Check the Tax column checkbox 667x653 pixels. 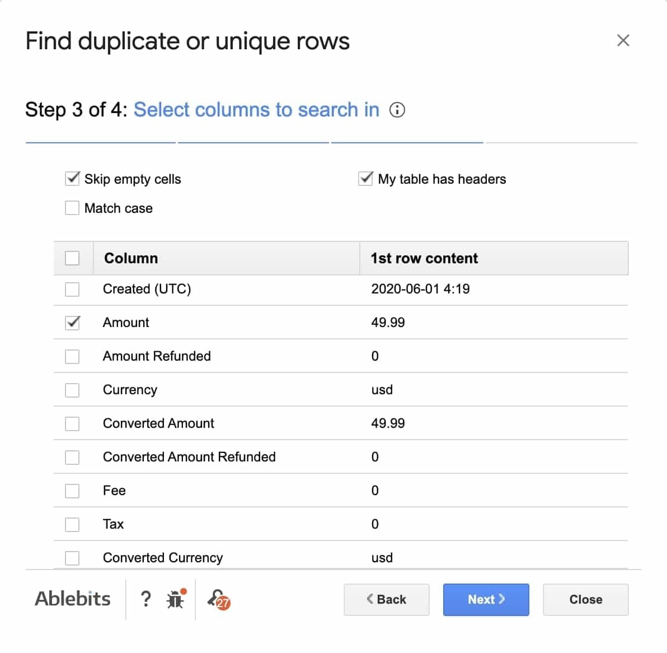72,524
